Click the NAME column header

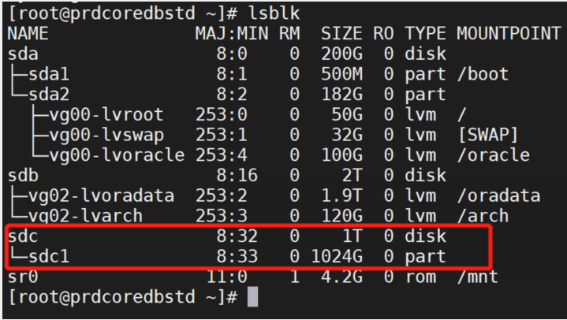[28, 35]
